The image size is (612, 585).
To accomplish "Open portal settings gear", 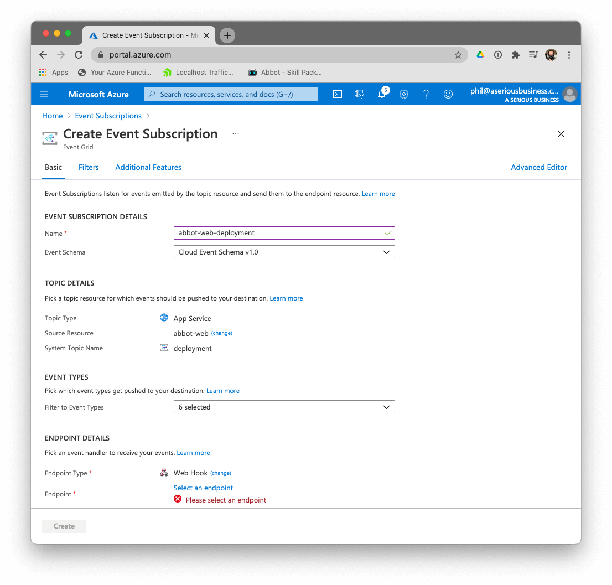I will pos(403,94).
